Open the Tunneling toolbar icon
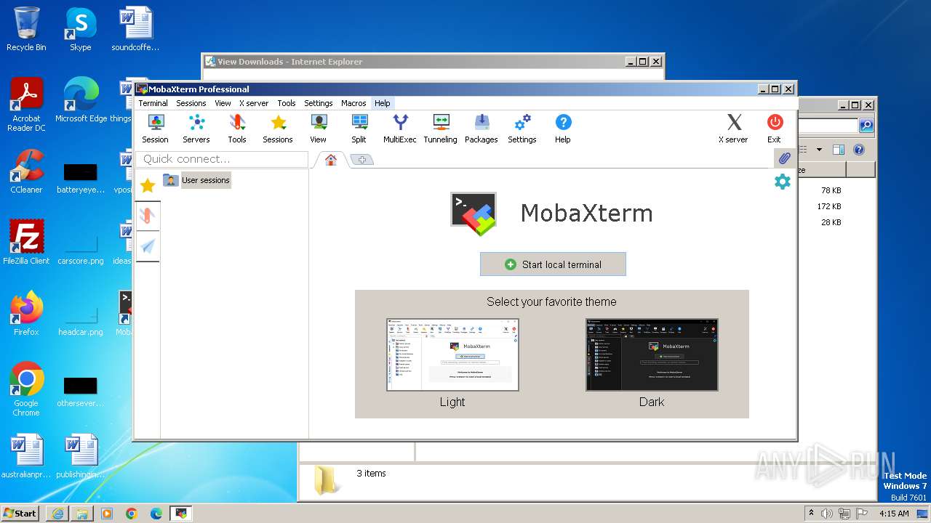Screen dimensions: 931x523 (x=441, y=129)
